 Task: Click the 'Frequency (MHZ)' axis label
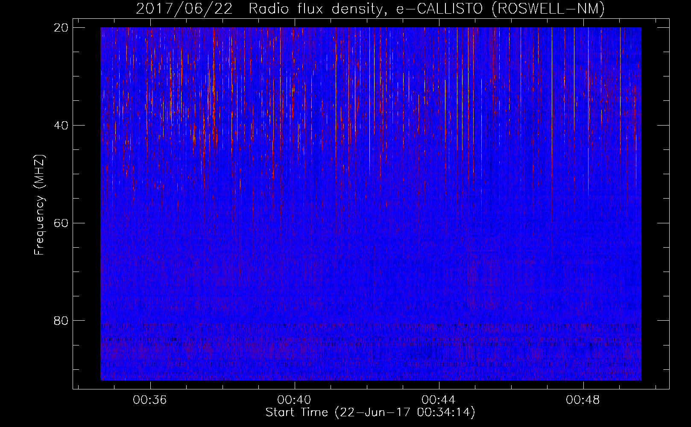[x=39, y=205]
